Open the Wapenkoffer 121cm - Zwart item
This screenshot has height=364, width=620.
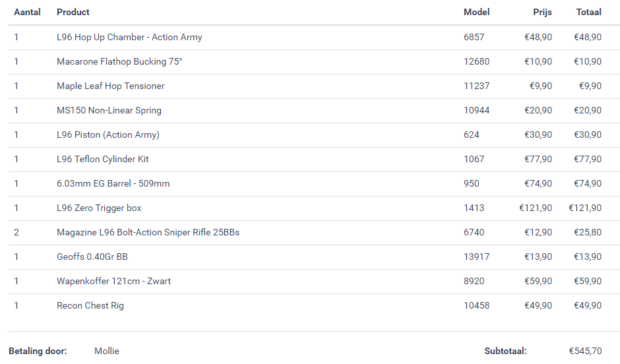click(113, 281)
